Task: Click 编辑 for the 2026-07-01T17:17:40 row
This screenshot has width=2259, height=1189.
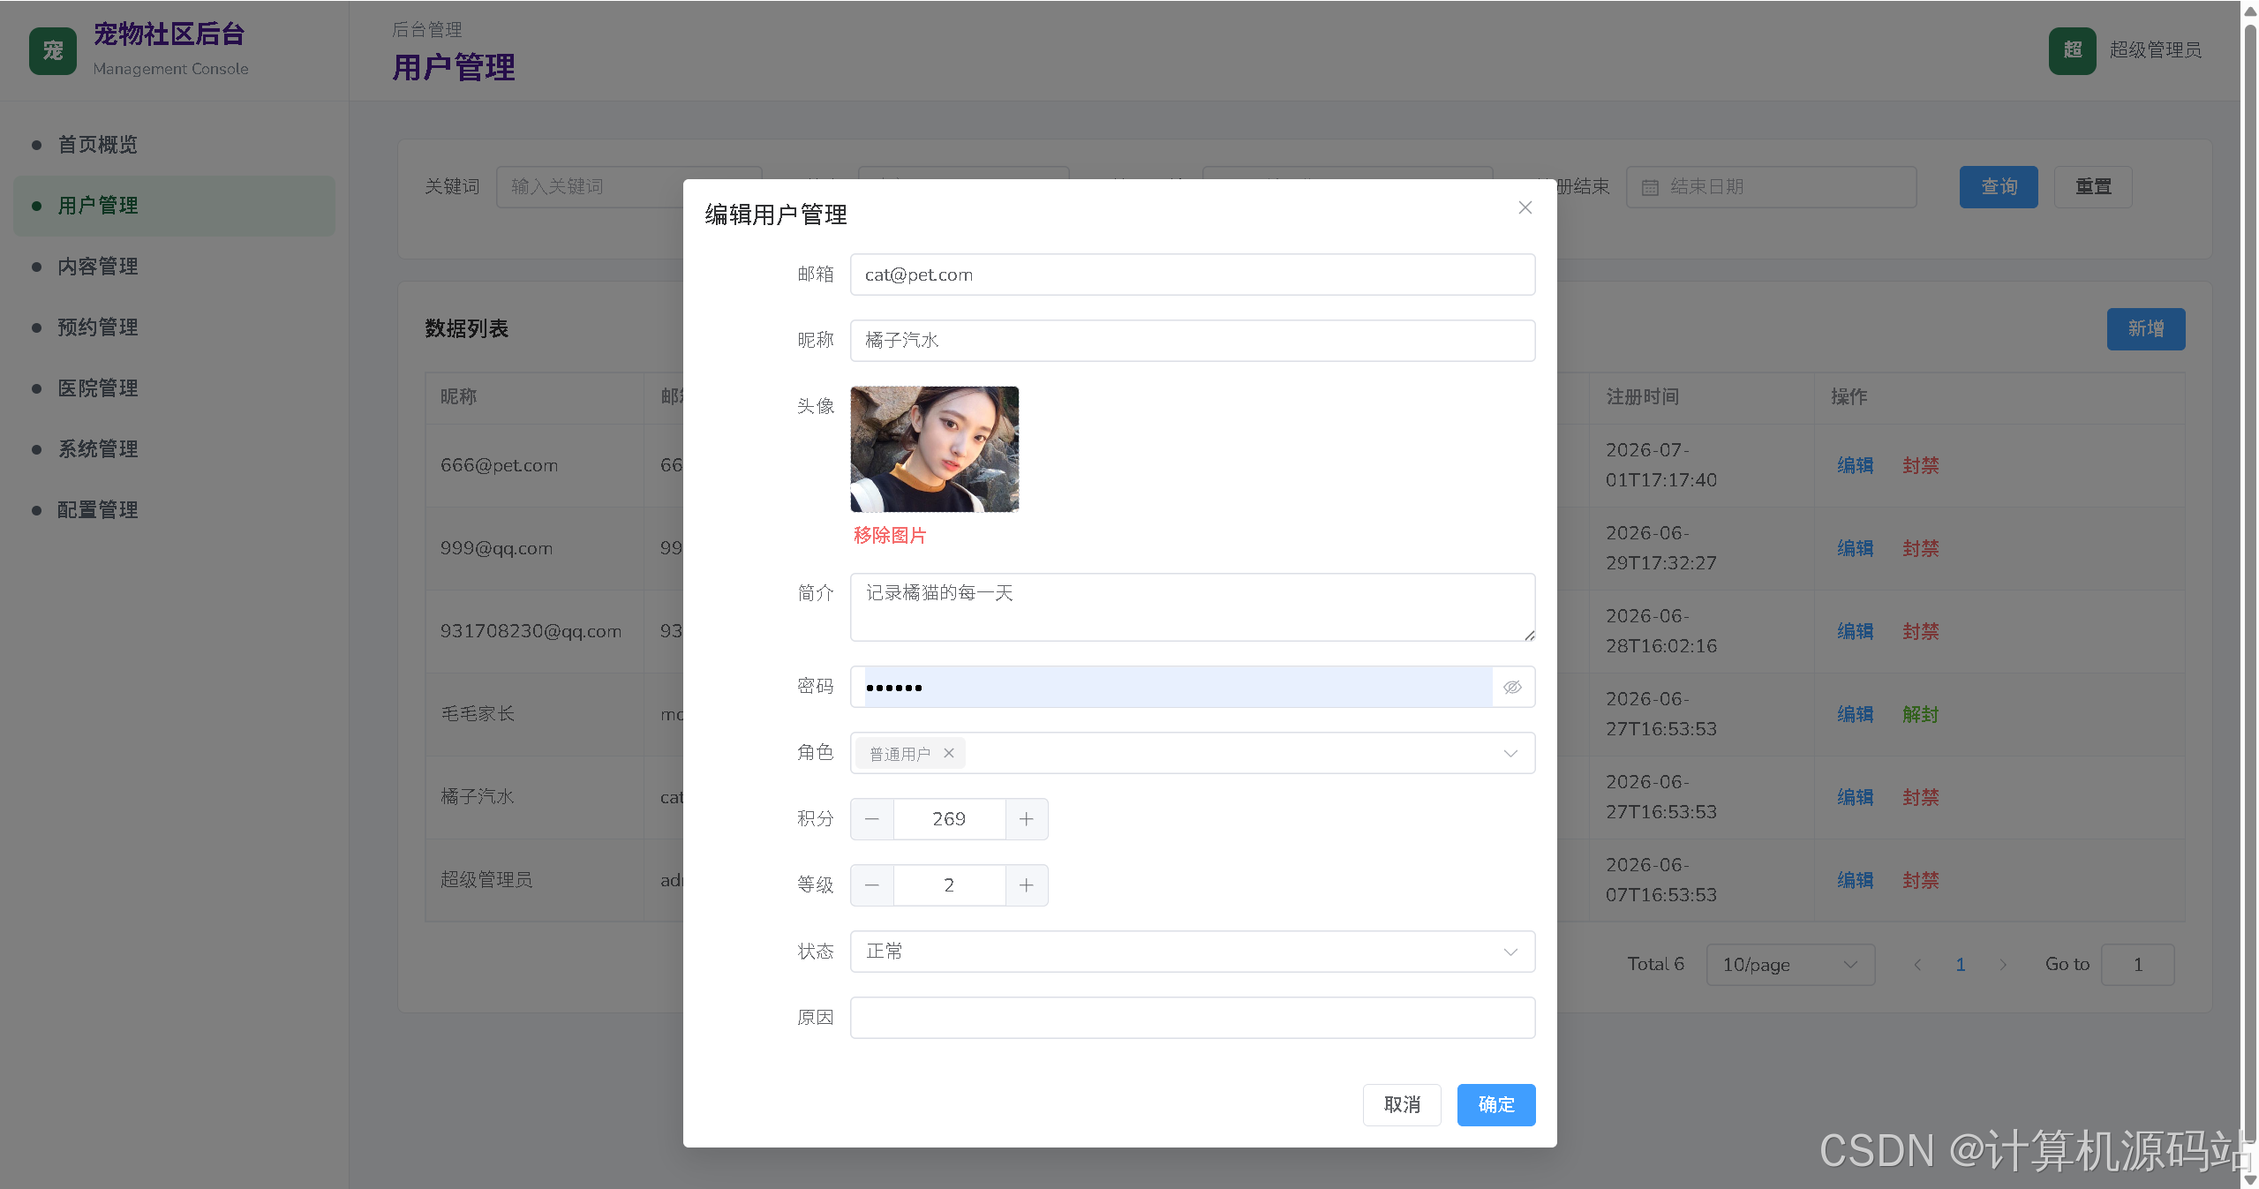Action: pos(1855,466)
